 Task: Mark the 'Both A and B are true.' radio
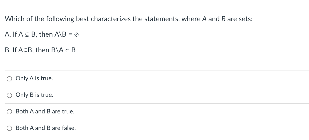tap(9, 112)
